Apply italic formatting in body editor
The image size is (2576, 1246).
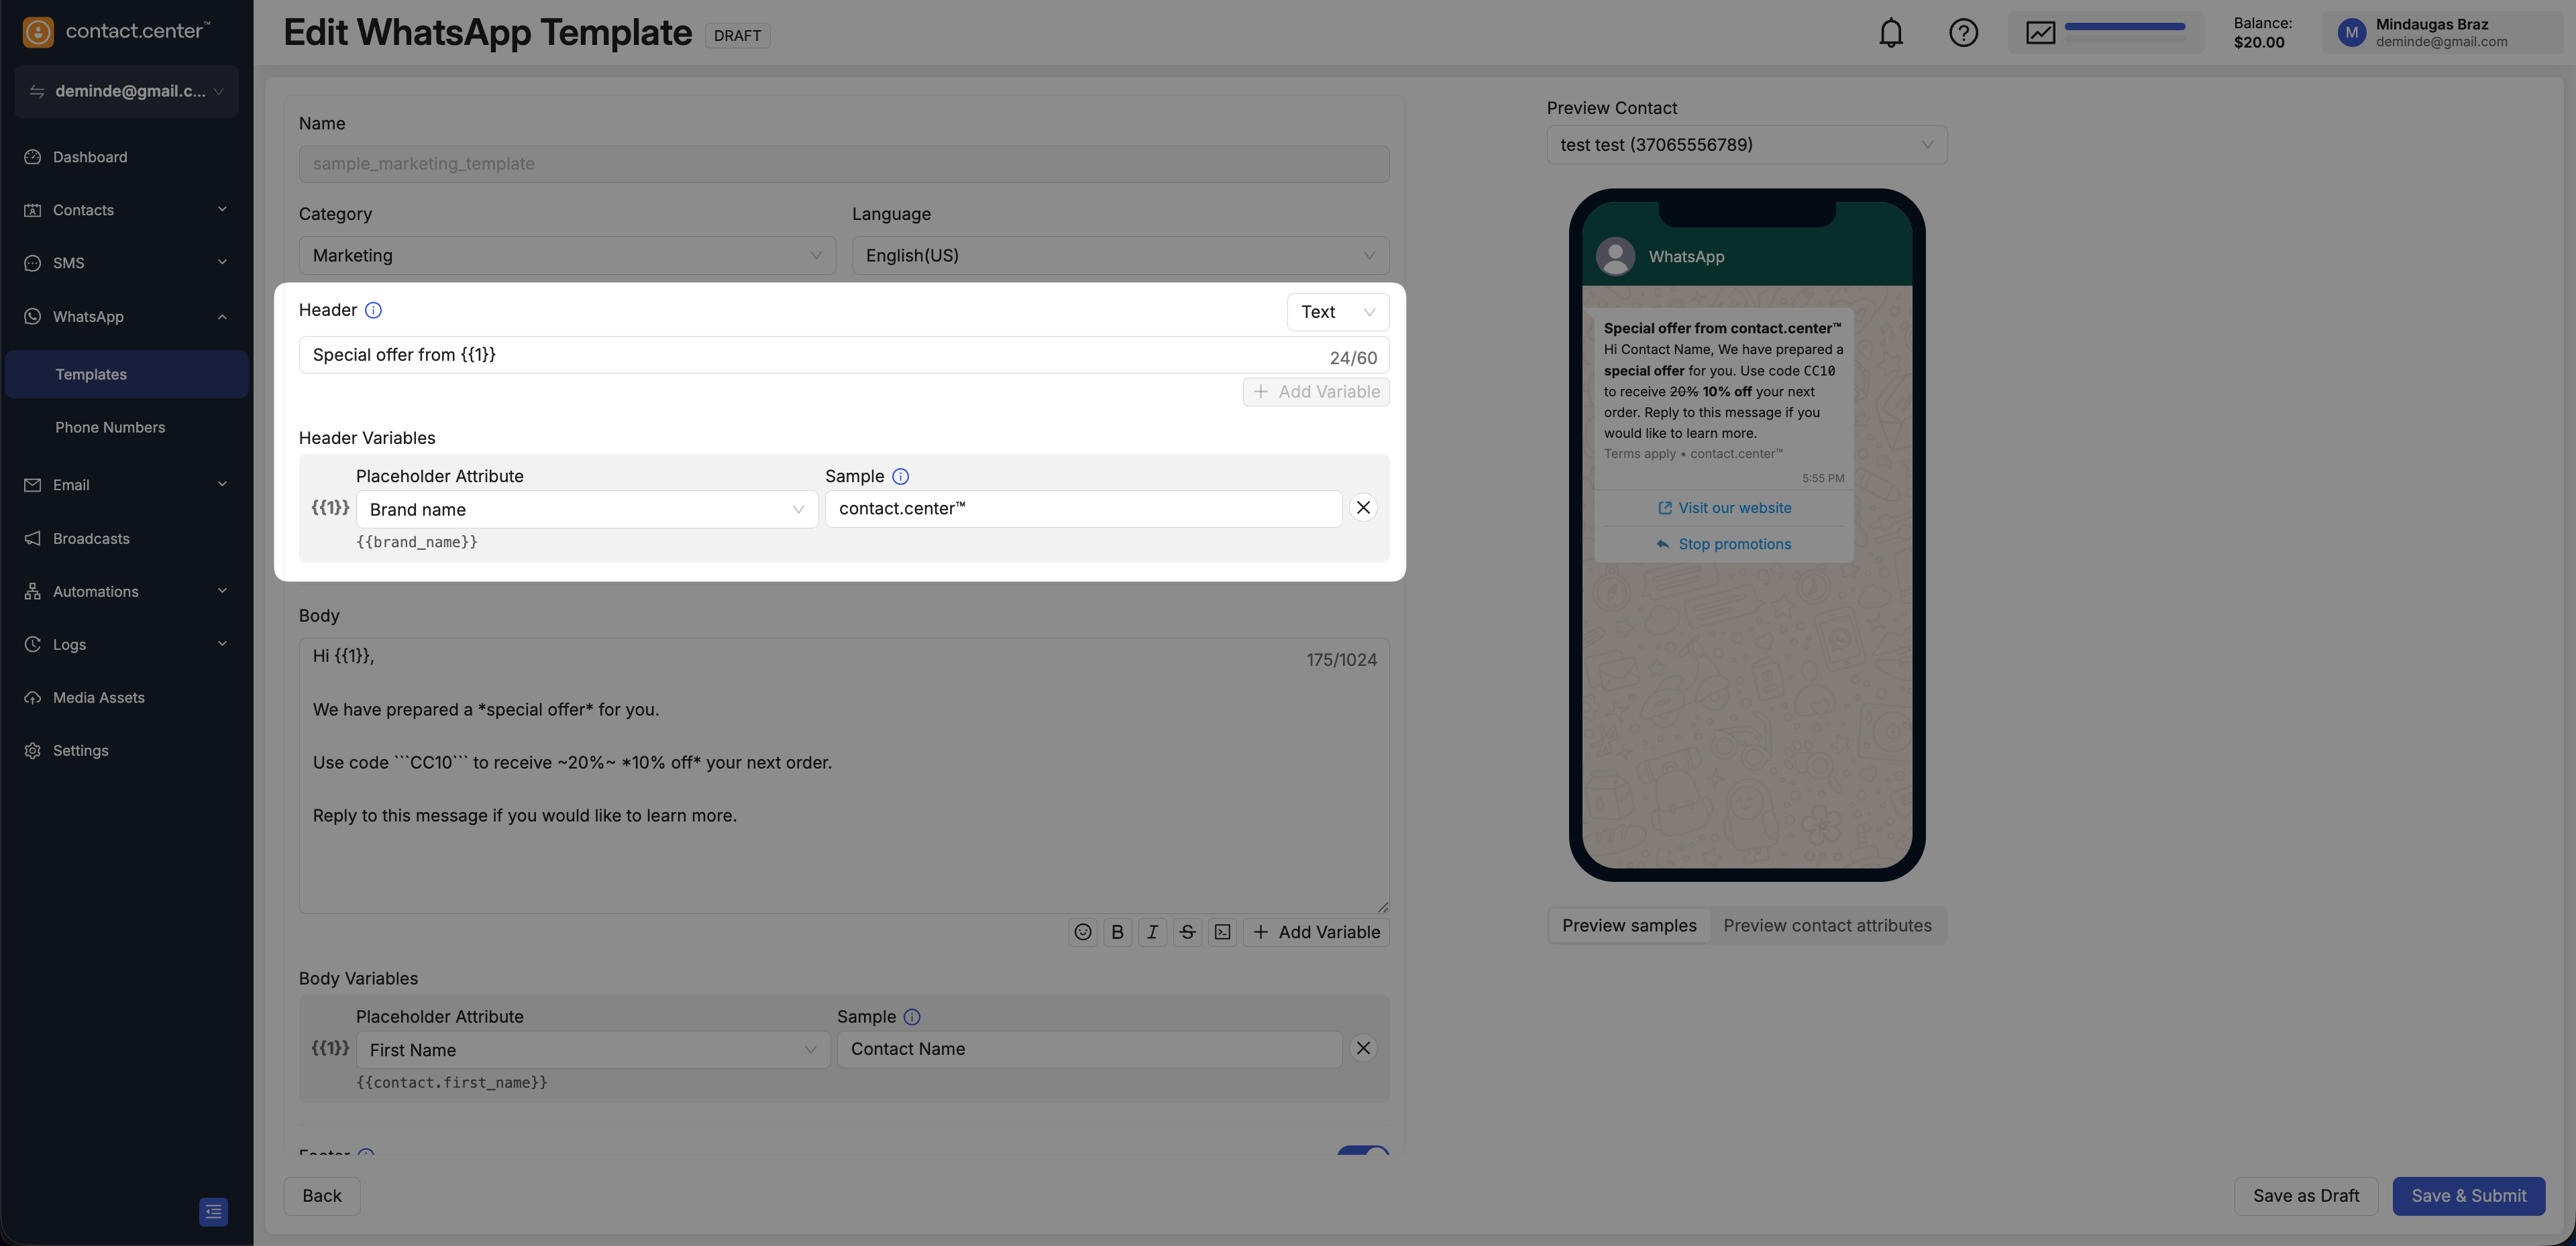1152,932
